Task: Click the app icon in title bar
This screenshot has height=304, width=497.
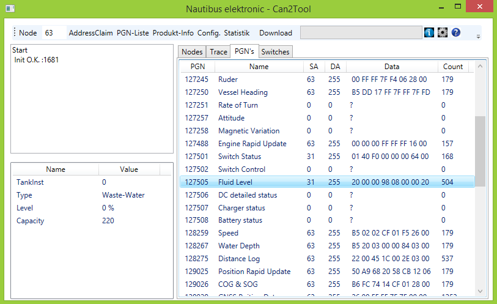Action: click(x=9, y=7)
